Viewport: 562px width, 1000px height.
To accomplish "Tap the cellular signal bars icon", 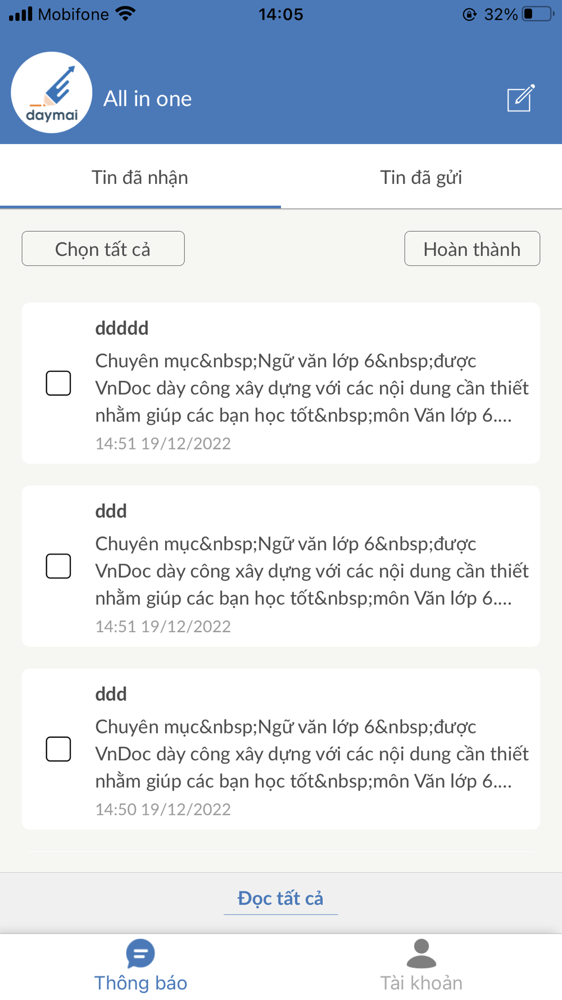I will 21,14.
